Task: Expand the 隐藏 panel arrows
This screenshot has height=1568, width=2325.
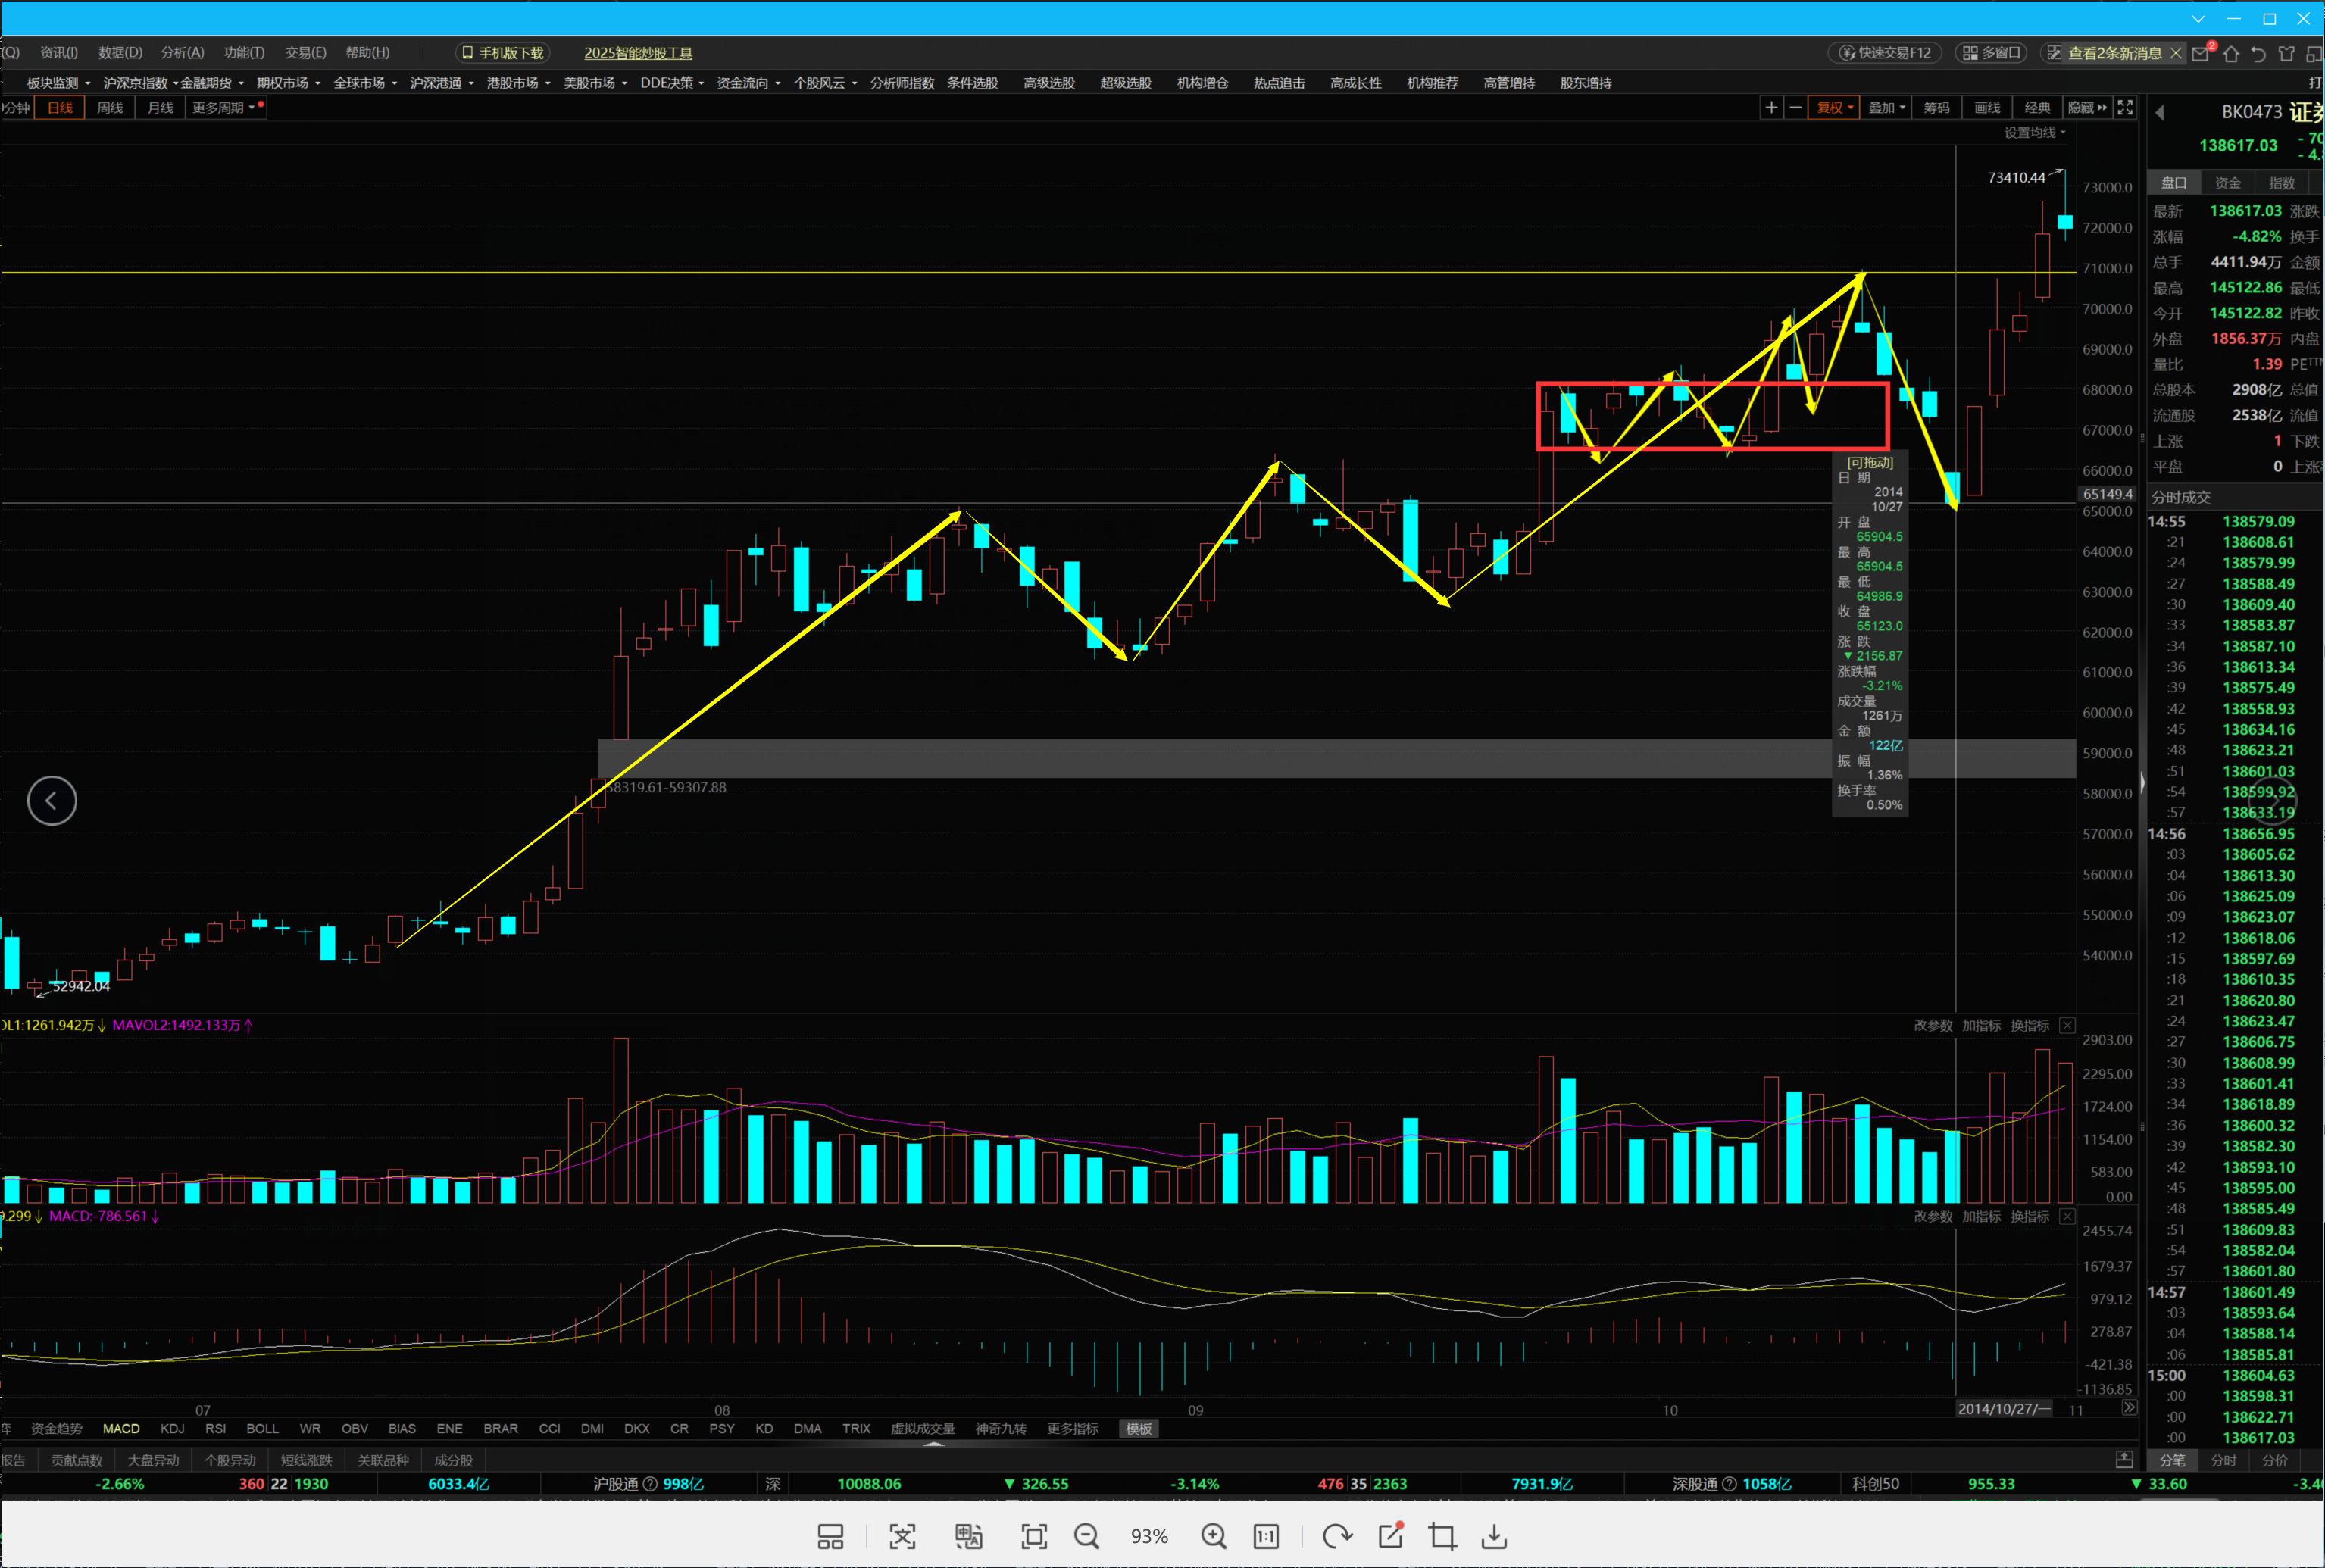Action: [2088, 107]
